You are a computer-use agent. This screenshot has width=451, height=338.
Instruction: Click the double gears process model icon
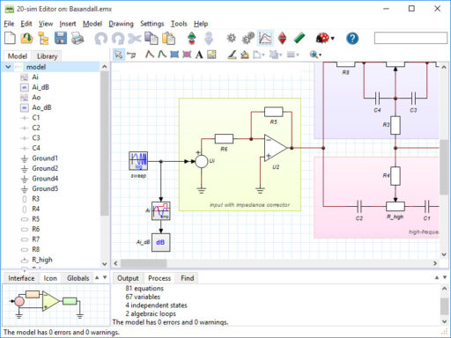248,38
